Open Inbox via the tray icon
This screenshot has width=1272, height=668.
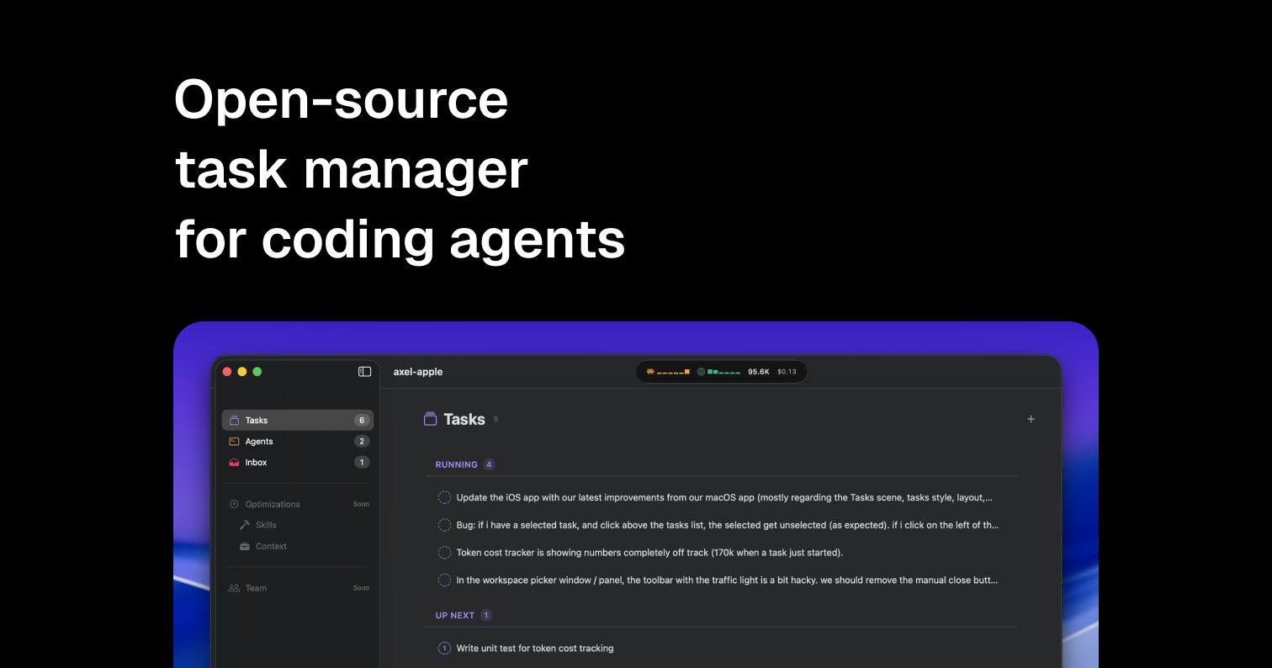[234, 462]
